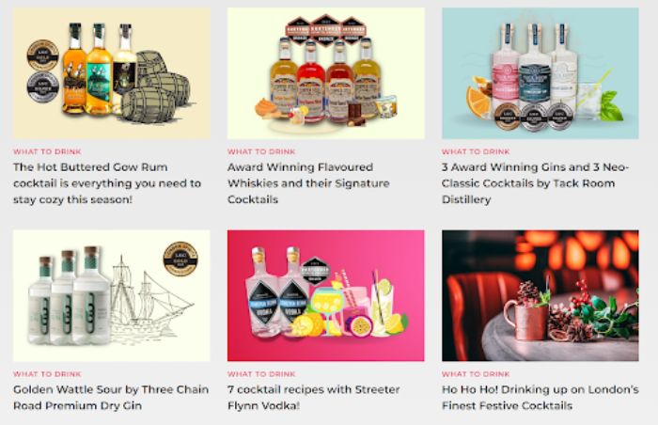Select What To Drink category above vodka recipes

(x=261, y=374)
